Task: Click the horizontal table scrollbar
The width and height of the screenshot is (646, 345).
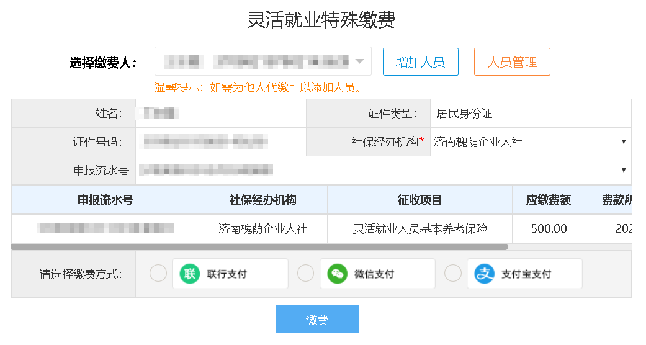Action: click(x=259, y=247)
